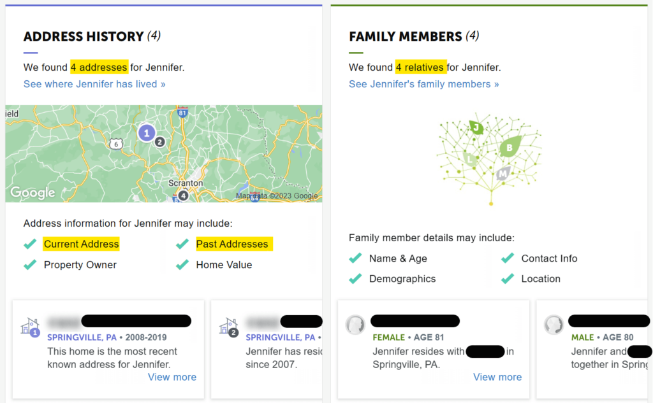653x403 pixels.
Task: Click the female relative avatar icon
Action: pos(356,325)
